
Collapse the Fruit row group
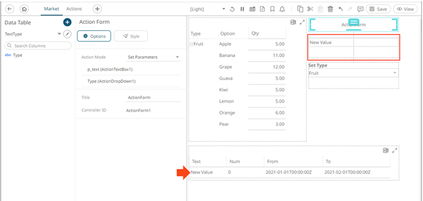pos(191,44)
